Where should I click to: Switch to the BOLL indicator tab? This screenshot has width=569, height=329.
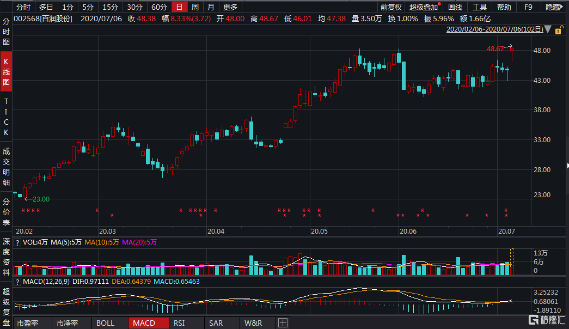tap(105, 323)
